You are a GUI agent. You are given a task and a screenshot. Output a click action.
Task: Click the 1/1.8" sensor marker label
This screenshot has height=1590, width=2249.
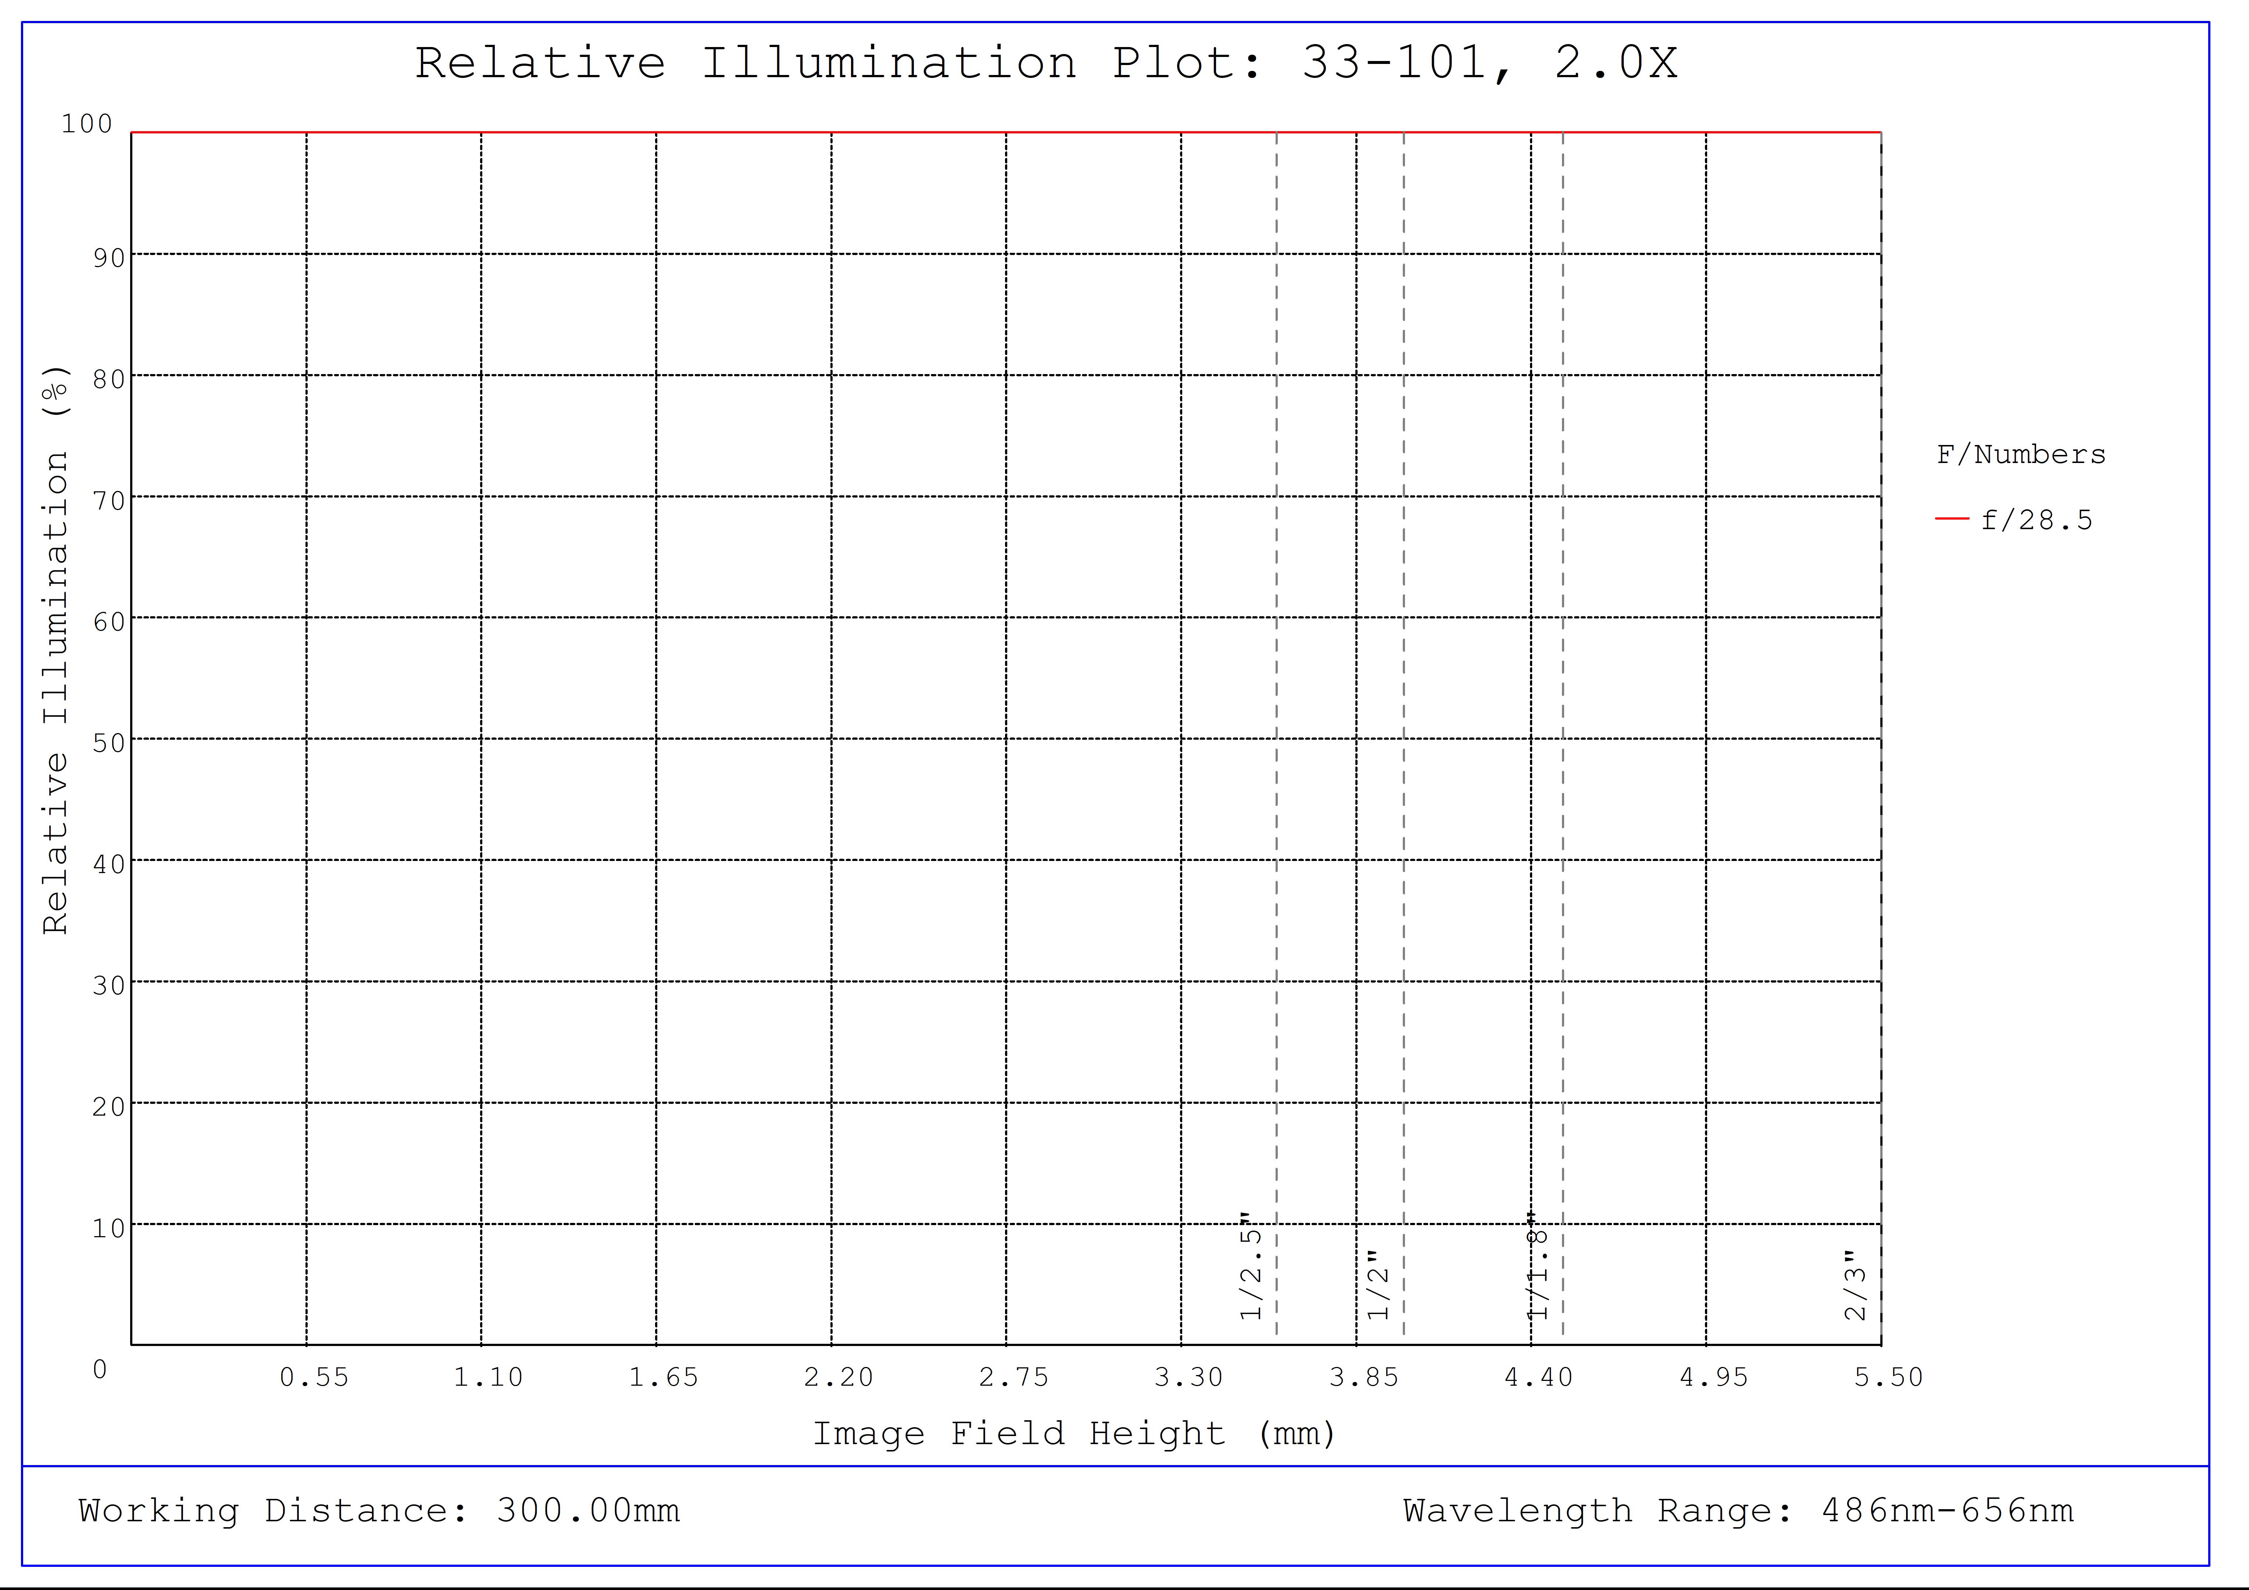point(1537,1266)
